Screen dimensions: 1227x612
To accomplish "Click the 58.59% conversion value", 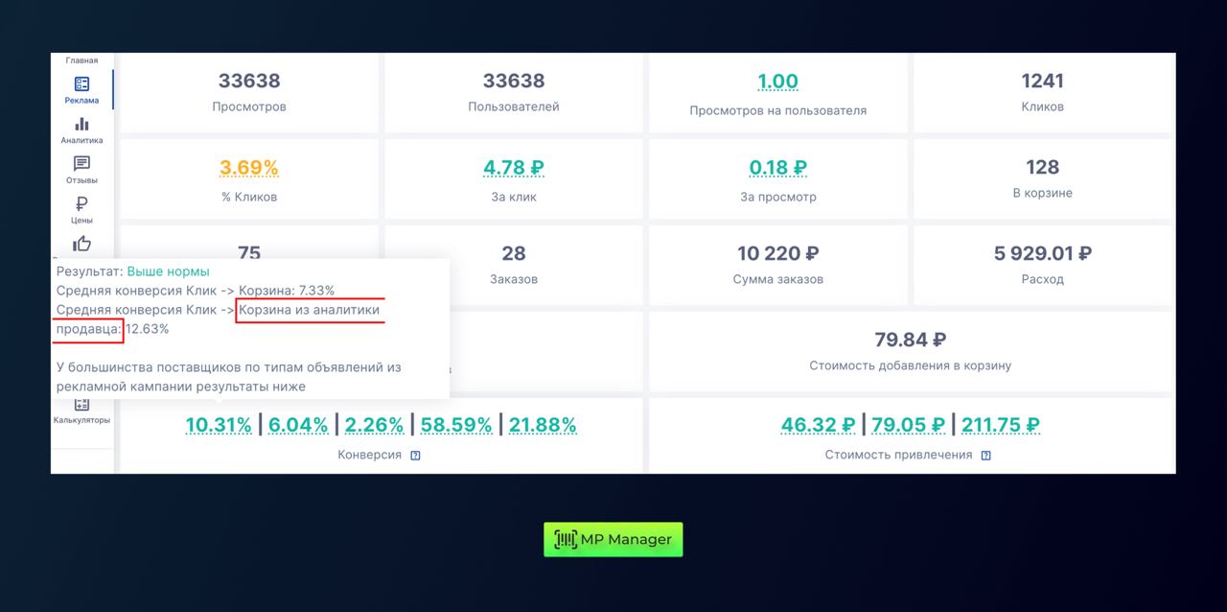I will (x=456, y=425).
